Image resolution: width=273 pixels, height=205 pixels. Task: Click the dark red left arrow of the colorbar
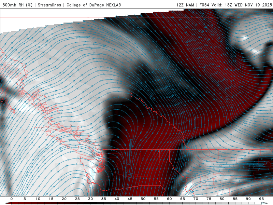[8, 203]
